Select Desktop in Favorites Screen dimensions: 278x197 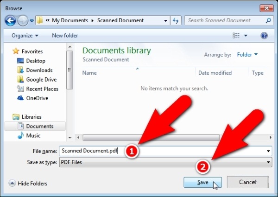pos(36,61)
